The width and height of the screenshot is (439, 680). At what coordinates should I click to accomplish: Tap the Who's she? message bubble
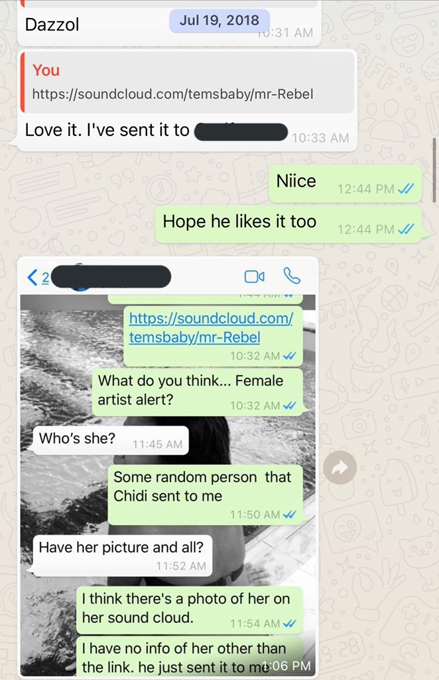click(111, 440)
